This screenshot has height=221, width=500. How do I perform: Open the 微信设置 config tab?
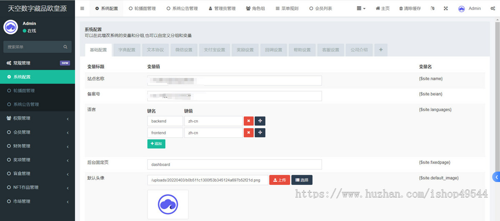(184, 50)
